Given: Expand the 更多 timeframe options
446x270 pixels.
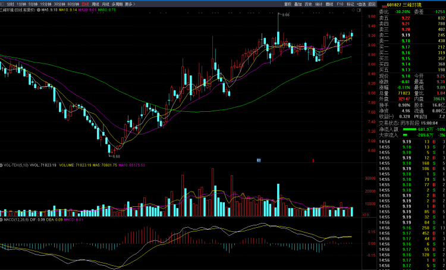Looking at the screenshot, I should click(129, 4).
